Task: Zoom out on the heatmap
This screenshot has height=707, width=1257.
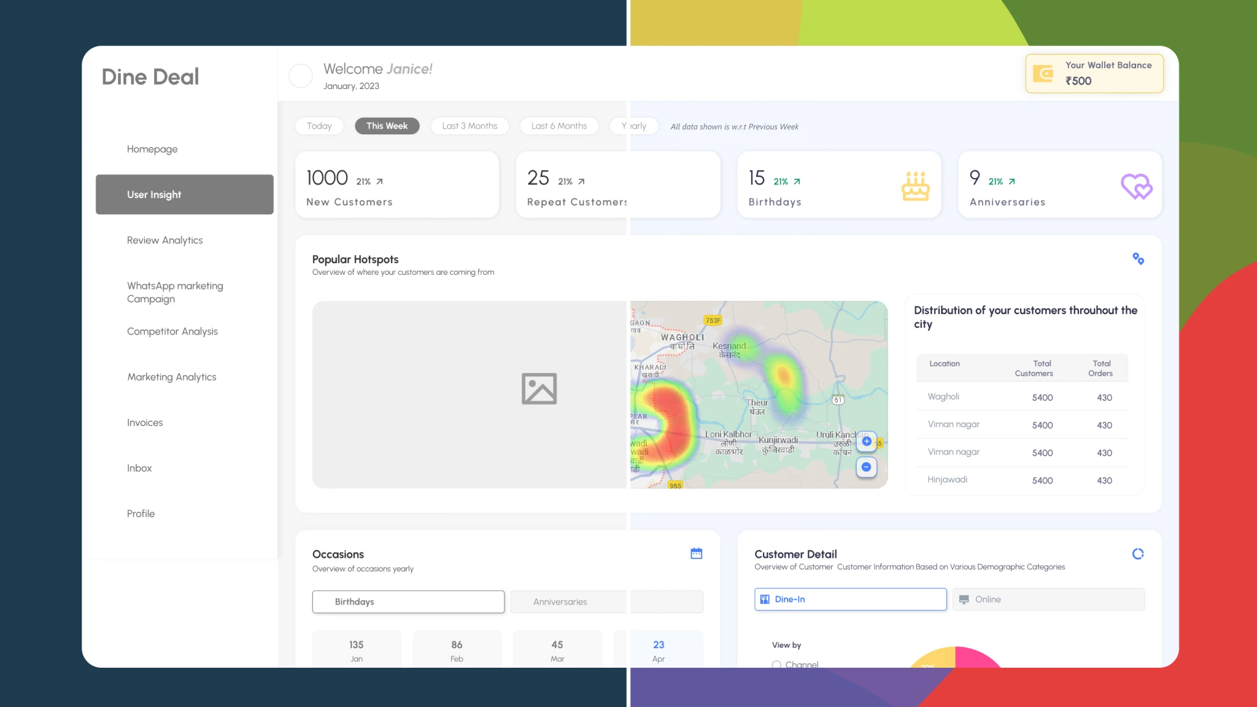Action: click(866, 467)
